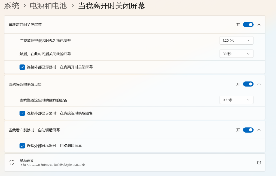Turn off the 当我离开时关闭屏幕 toggle
This screenshot has height=176, width=276.
coord(248,25)
